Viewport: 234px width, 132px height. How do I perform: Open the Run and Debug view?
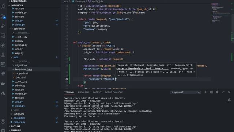3,26
